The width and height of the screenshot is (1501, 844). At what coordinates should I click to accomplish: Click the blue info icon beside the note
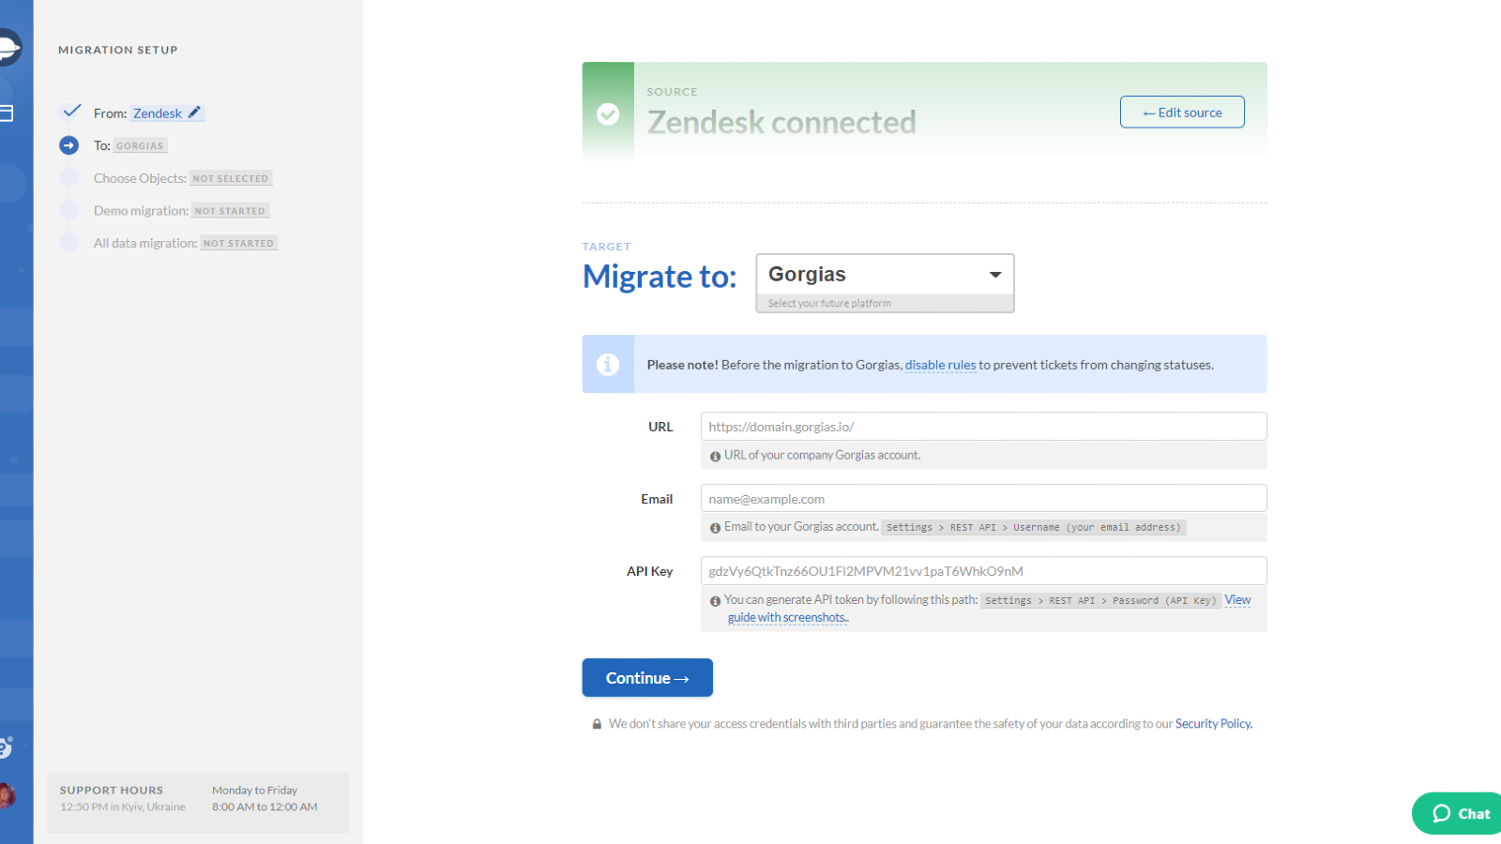click(x=608, y=364)
